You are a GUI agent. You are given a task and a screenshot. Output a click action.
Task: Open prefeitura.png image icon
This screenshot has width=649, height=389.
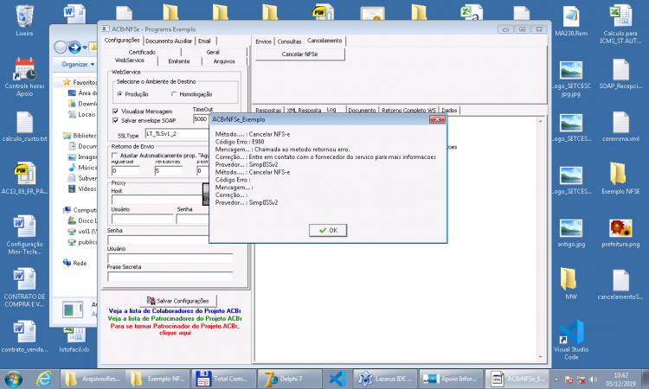pos(620,233)
